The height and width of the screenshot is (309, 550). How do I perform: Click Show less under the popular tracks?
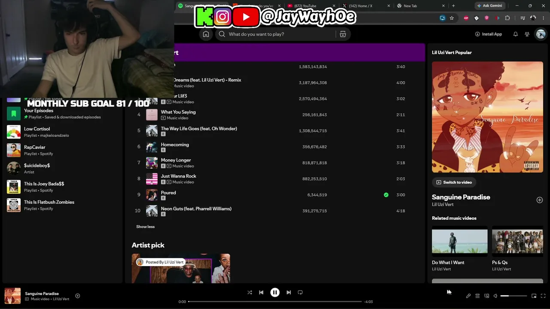click(145, 227)
